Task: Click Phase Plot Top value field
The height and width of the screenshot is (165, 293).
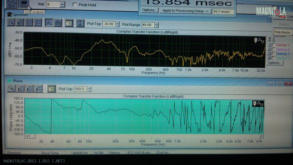Action: 81,89
